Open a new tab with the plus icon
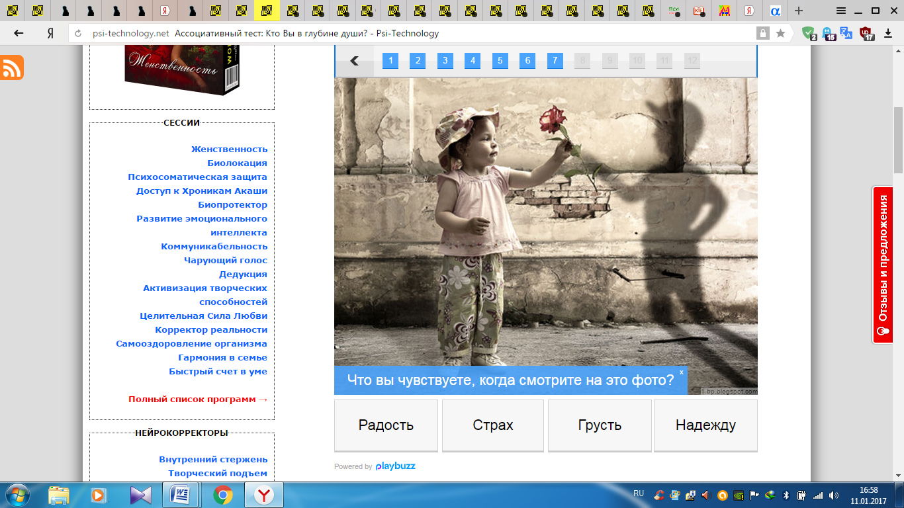 pos(799,11)
